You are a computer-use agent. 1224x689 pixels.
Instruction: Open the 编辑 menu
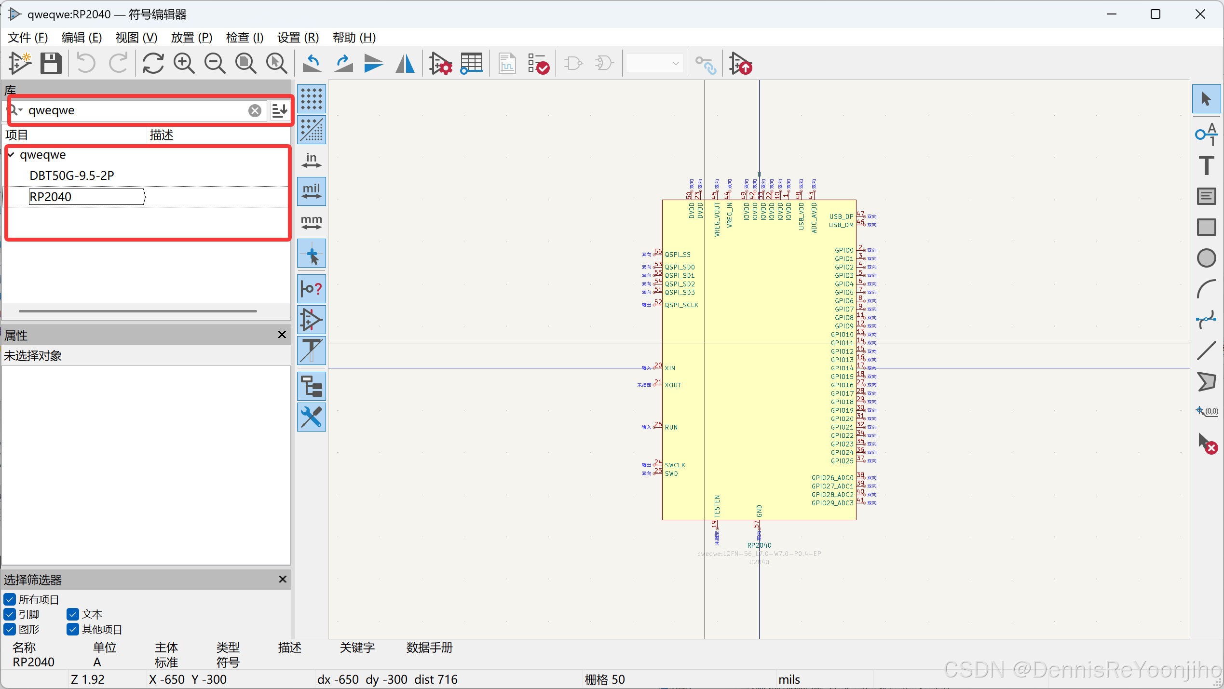(82, 38)
